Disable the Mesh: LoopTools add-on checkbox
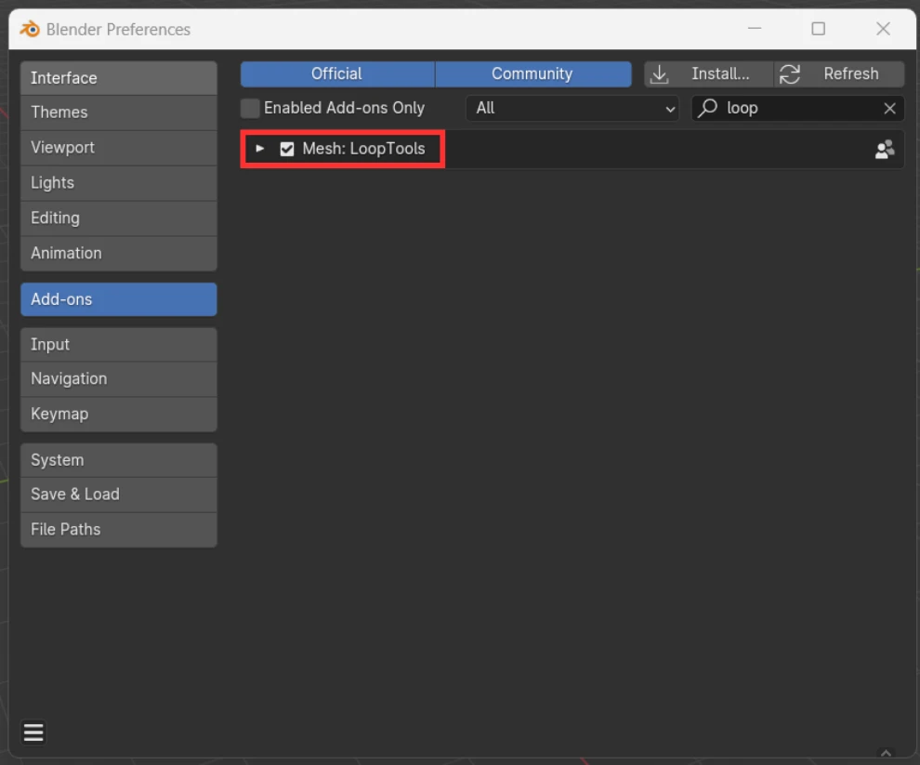Viewport: 920px width, 765px height. click(x=287, y=149)
